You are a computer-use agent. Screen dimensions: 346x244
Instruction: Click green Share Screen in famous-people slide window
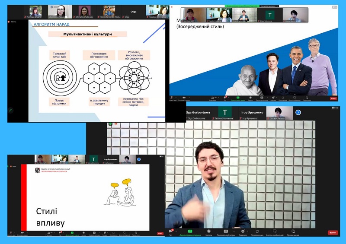238,98
